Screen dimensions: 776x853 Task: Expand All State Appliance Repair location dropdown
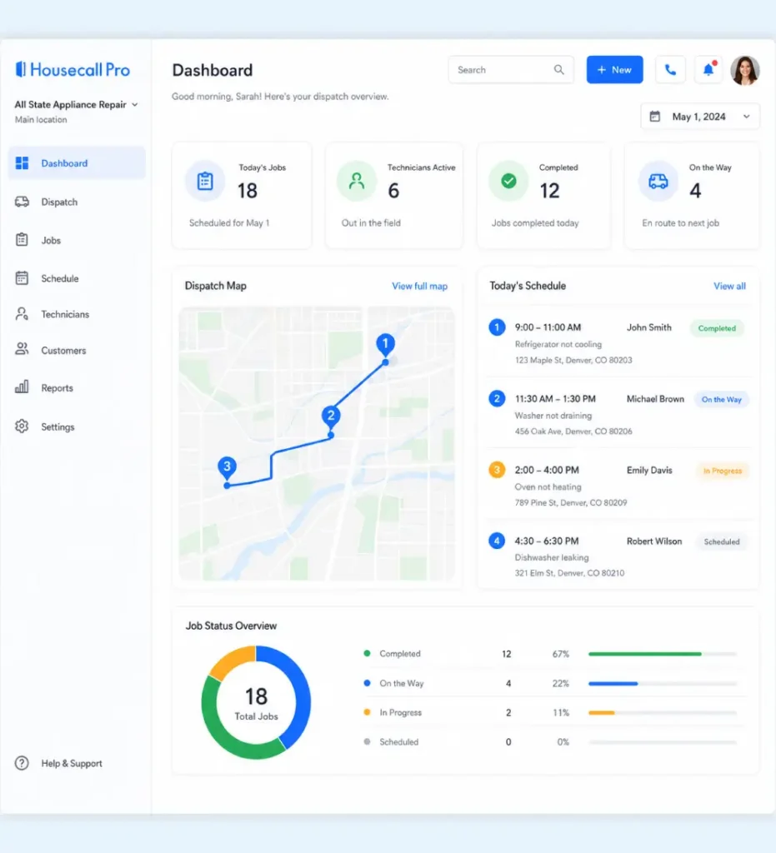[x=76, y=104]
